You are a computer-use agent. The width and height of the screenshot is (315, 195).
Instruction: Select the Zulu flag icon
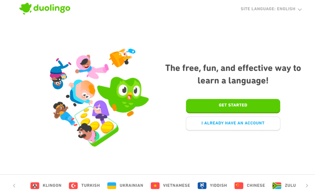pyautogui.click(x=277, y=186)
